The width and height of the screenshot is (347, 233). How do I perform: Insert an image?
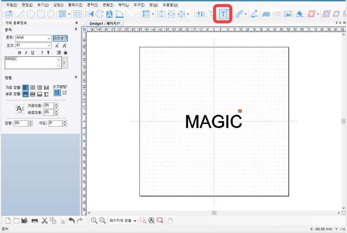tap(288, 14)
